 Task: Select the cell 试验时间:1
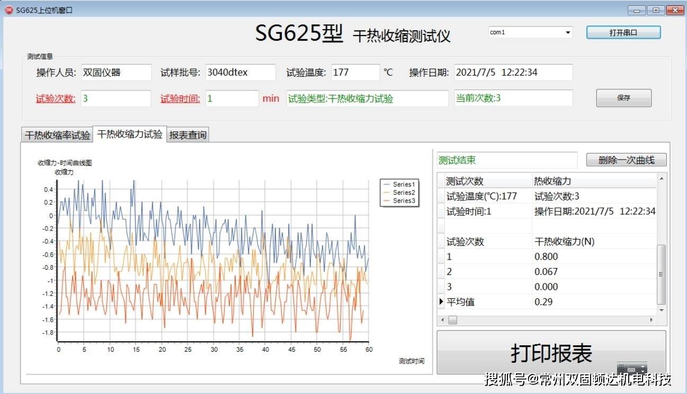(488, 211)
